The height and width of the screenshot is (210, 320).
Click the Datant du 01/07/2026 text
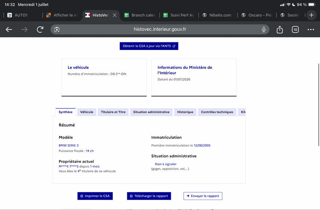coord(174,79)
